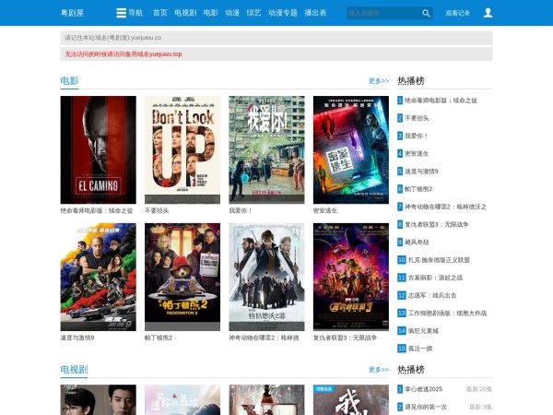The height and width of the screenshot is (415, 553).
Task: Click the backup domain yuejuwu.top notice
Action: click(x=124, y=54)
